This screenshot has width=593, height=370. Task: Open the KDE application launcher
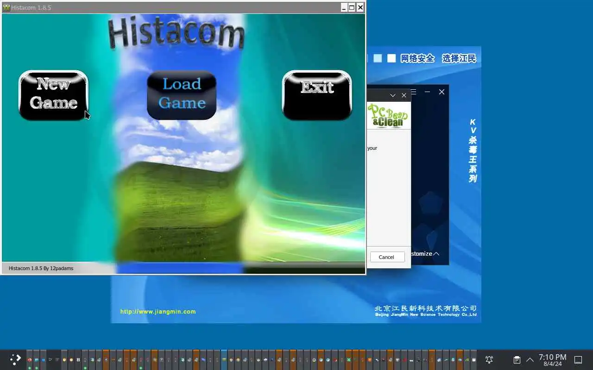(15, 359)
